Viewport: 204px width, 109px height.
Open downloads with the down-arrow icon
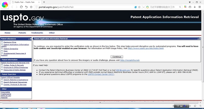pyautogui.click(x=195, y=7)
